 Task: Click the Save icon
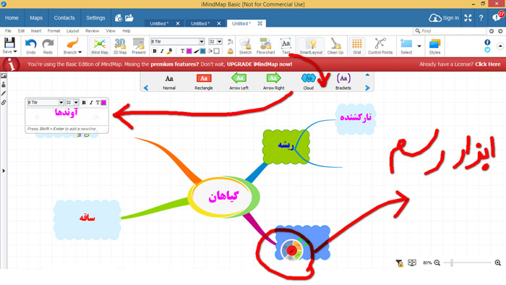[x=9, y=43]
